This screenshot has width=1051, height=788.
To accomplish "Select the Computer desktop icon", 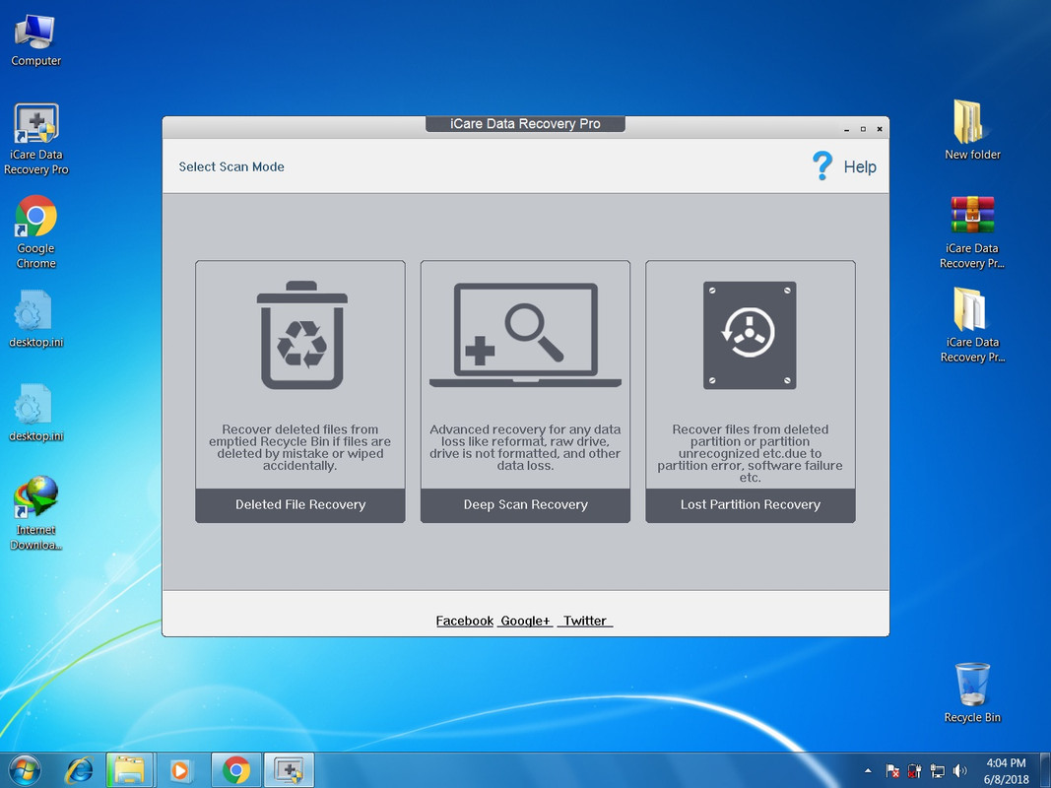I will [x=35, y=40].
